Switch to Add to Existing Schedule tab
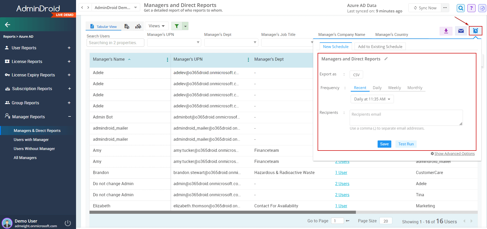The image size is (487, 229). [x=380, y=46]
